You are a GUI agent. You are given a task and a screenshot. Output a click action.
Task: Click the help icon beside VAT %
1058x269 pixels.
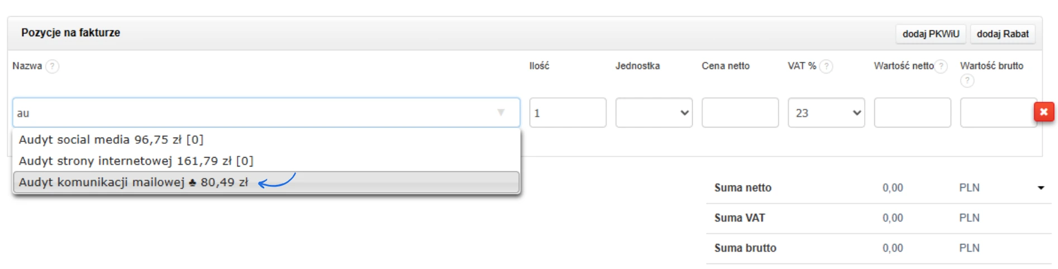(x=826, y=66)
